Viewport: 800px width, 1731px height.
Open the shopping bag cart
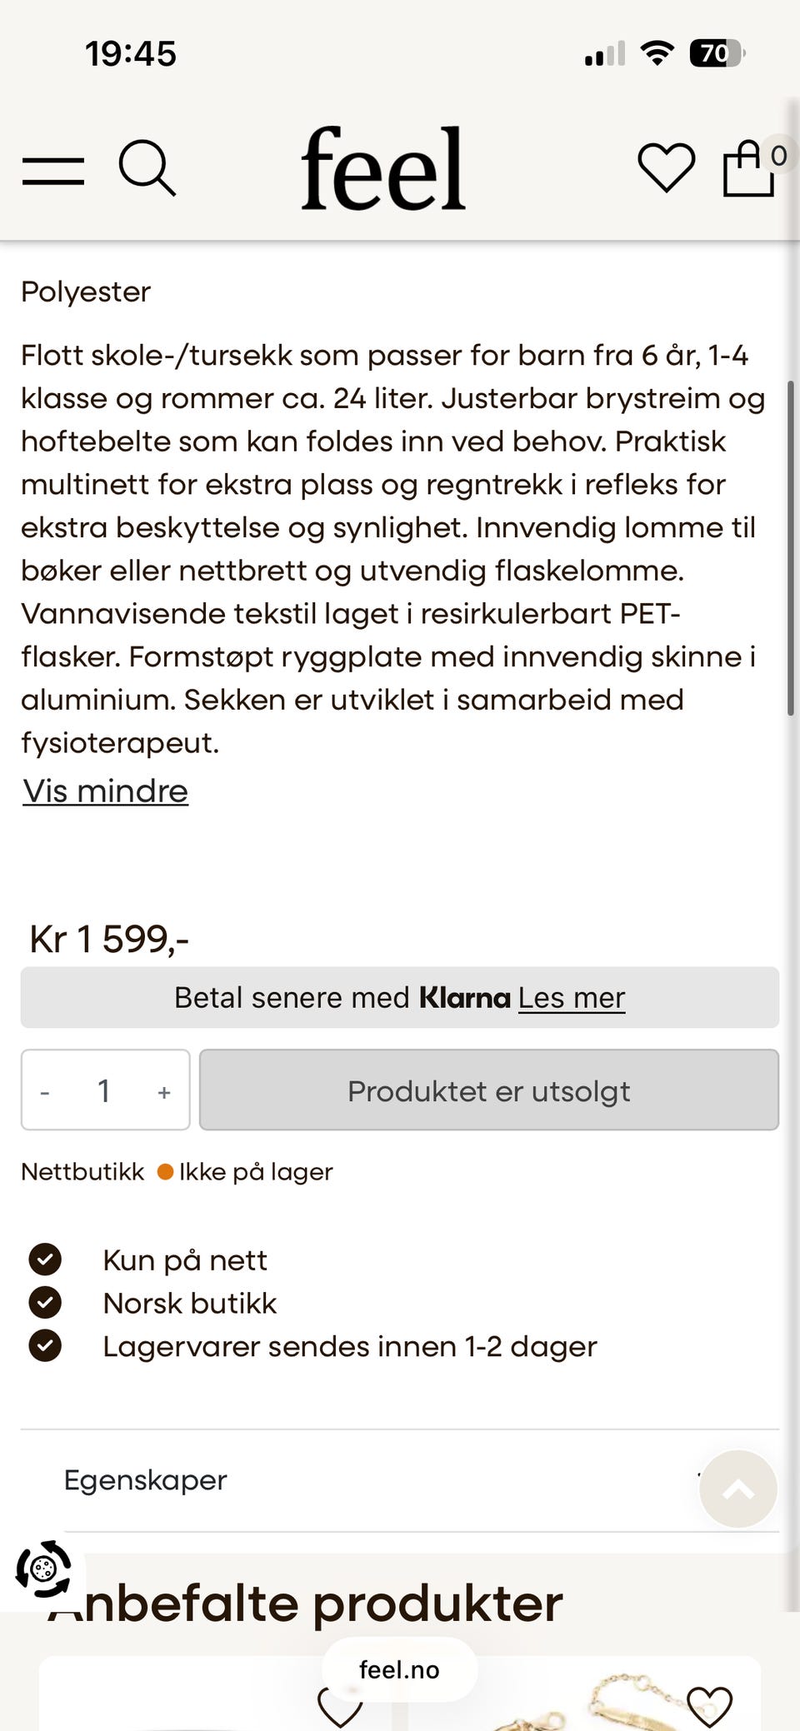[748, 168]
